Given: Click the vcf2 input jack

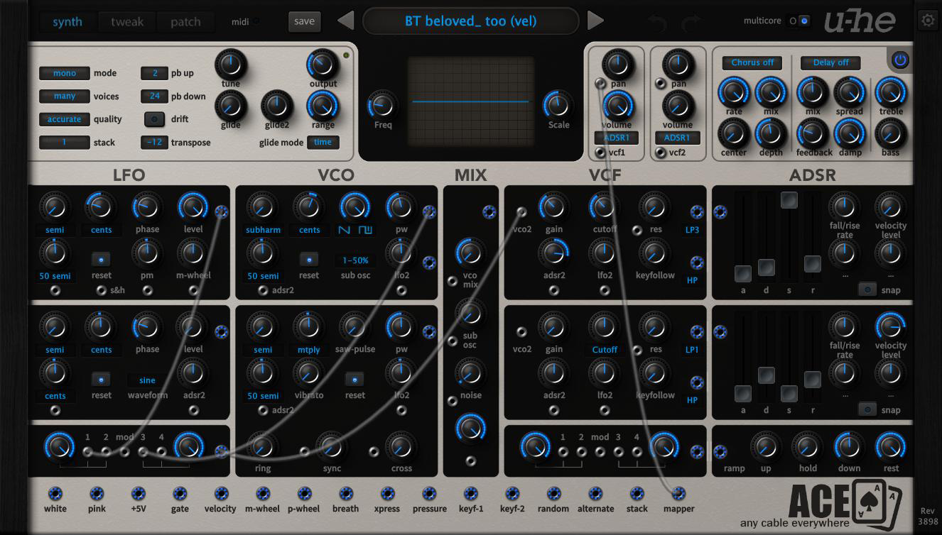Looking at the screenshot, I should (x=661, y=152).
